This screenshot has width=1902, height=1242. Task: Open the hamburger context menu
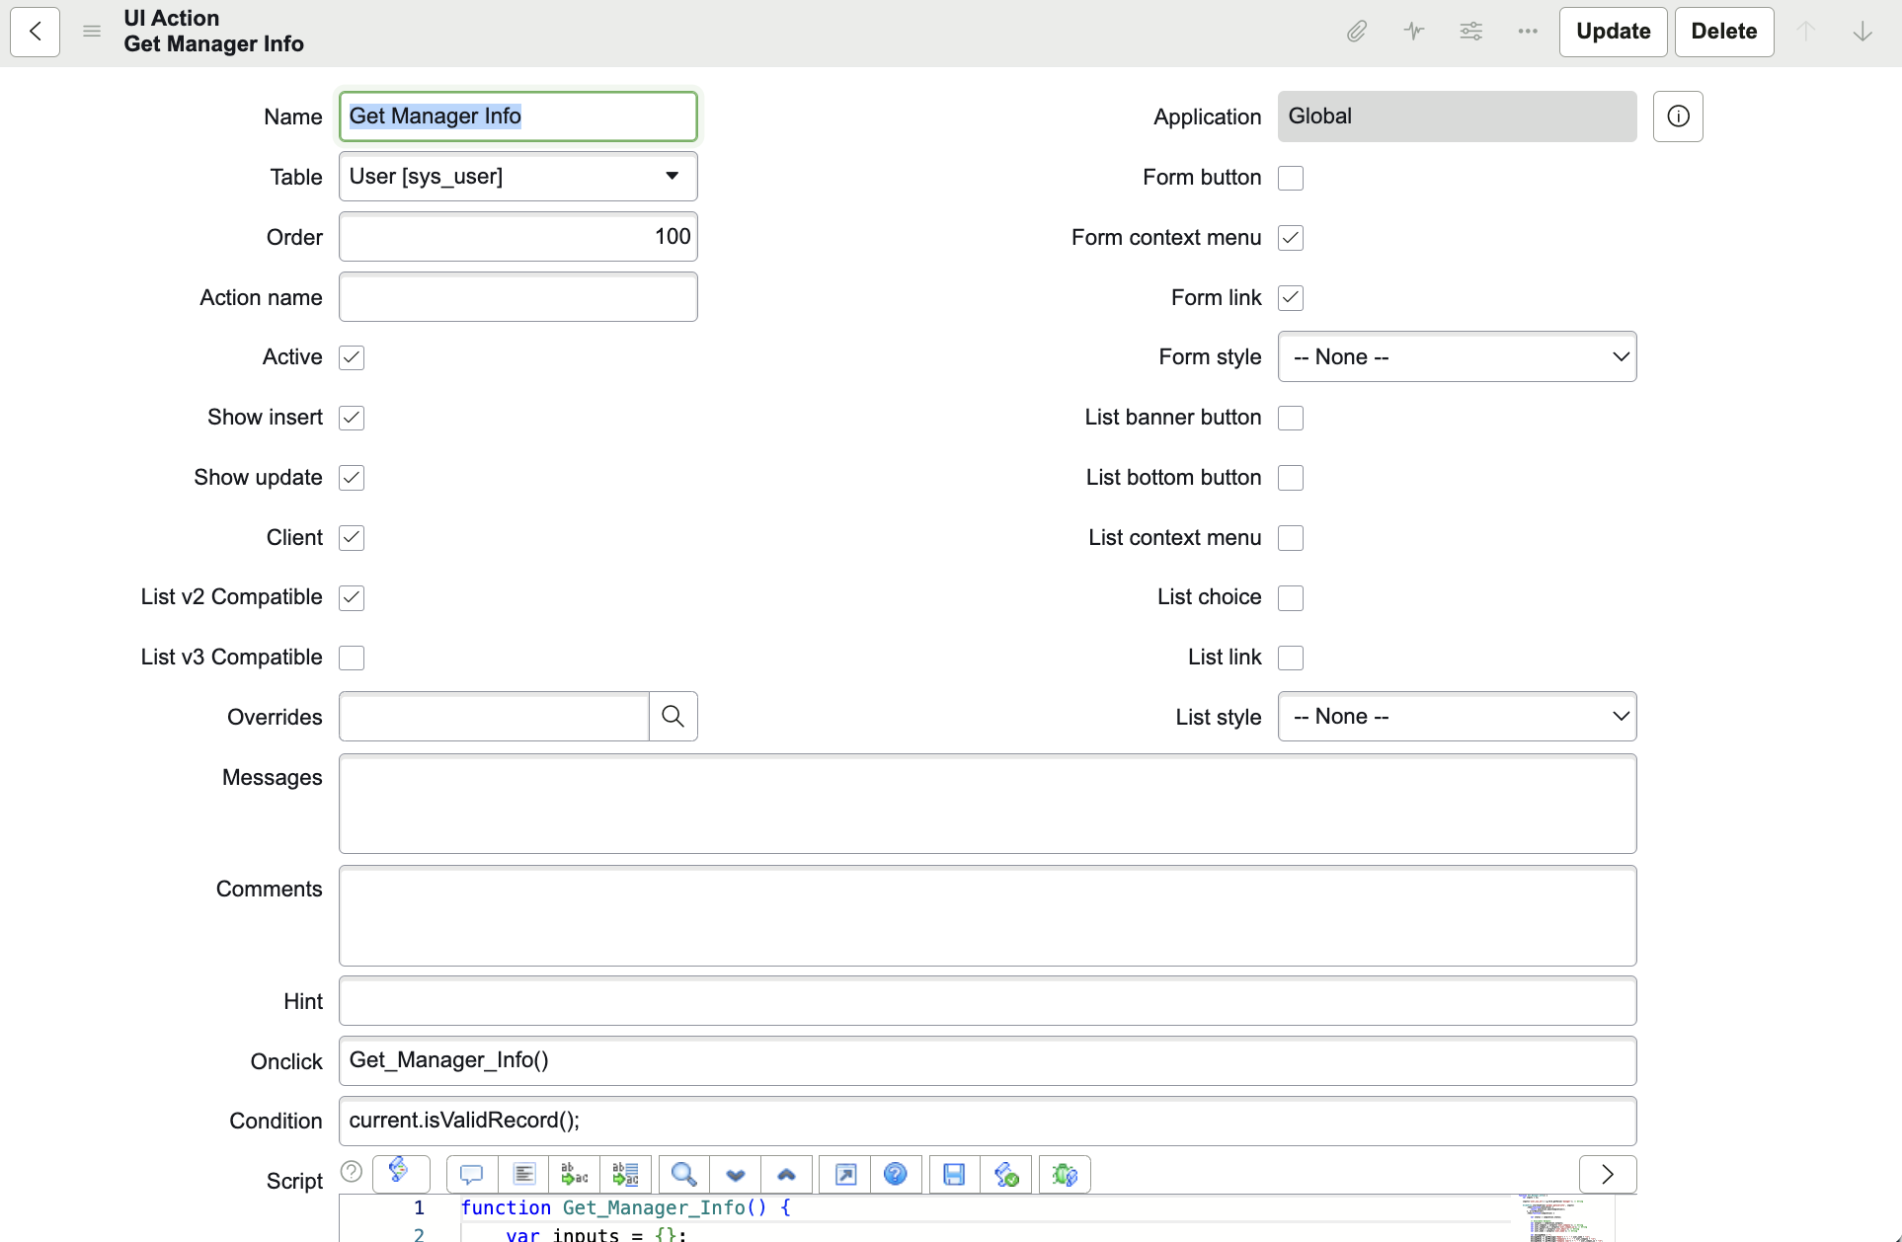[91, 31]
